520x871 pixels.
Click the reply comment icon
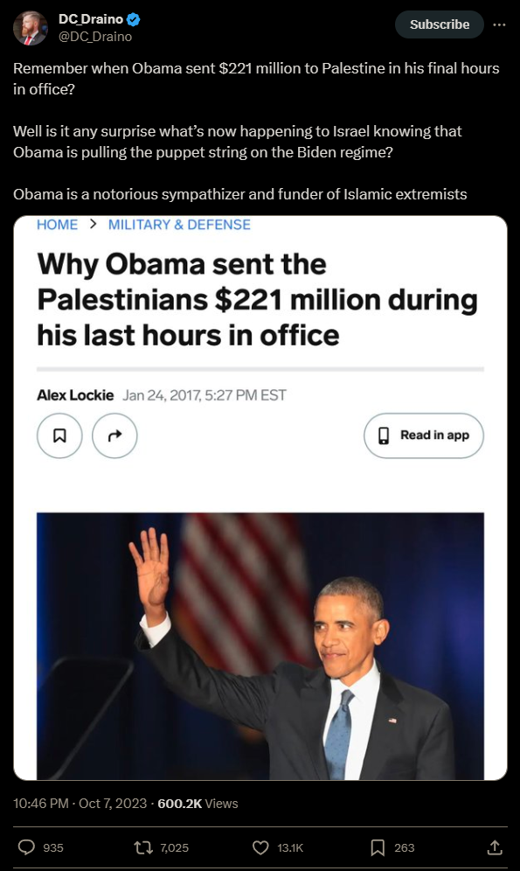click(26, 847)
